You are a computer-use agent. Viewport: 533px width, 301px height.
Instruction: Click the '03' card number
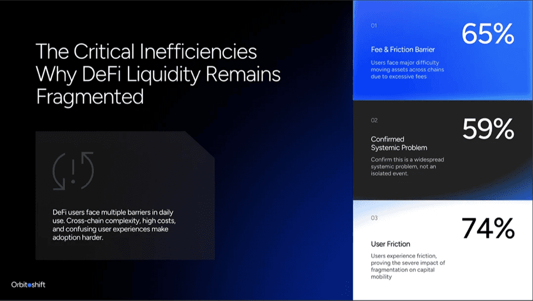(x=374, y=218)
